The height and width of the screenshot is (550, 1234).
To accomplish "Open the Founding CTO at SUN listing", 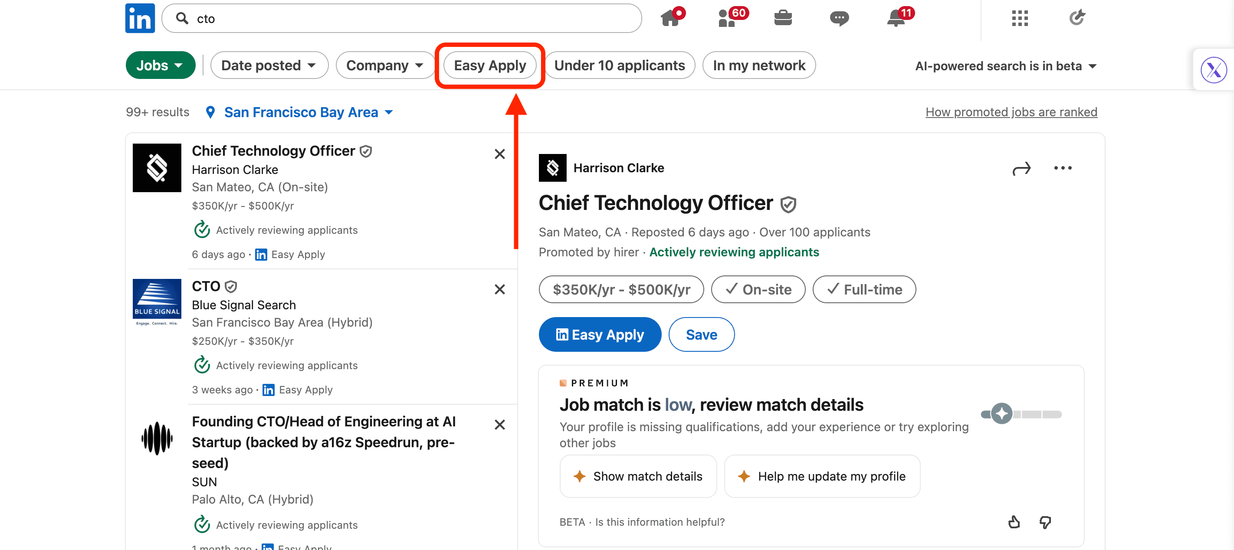I will click(323, 442).
